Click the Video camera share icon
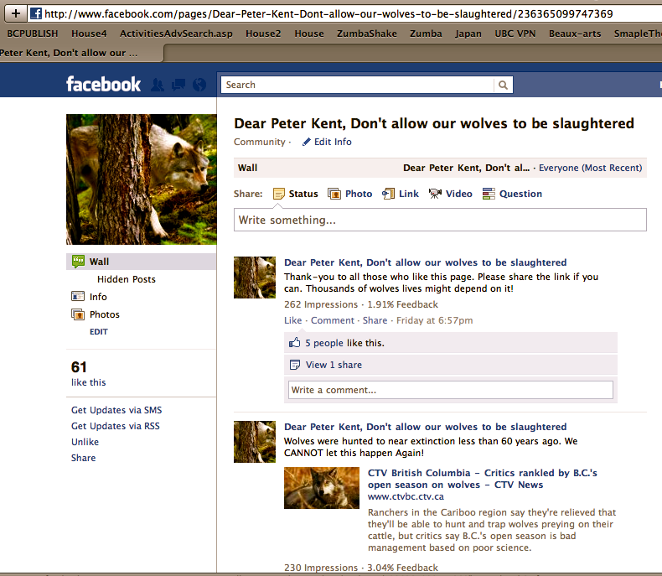This screenshot has height=576, width=662. click(435, 194)
